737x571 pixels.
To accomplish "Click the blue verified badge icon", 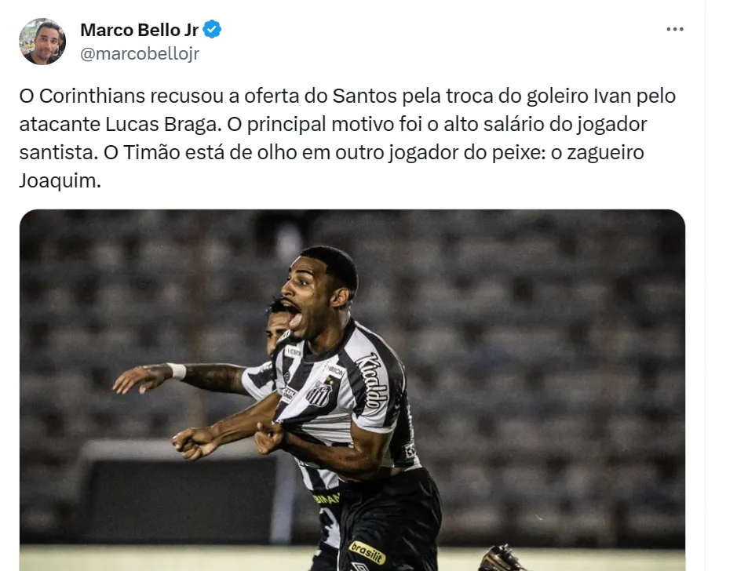I will (212, 30).
